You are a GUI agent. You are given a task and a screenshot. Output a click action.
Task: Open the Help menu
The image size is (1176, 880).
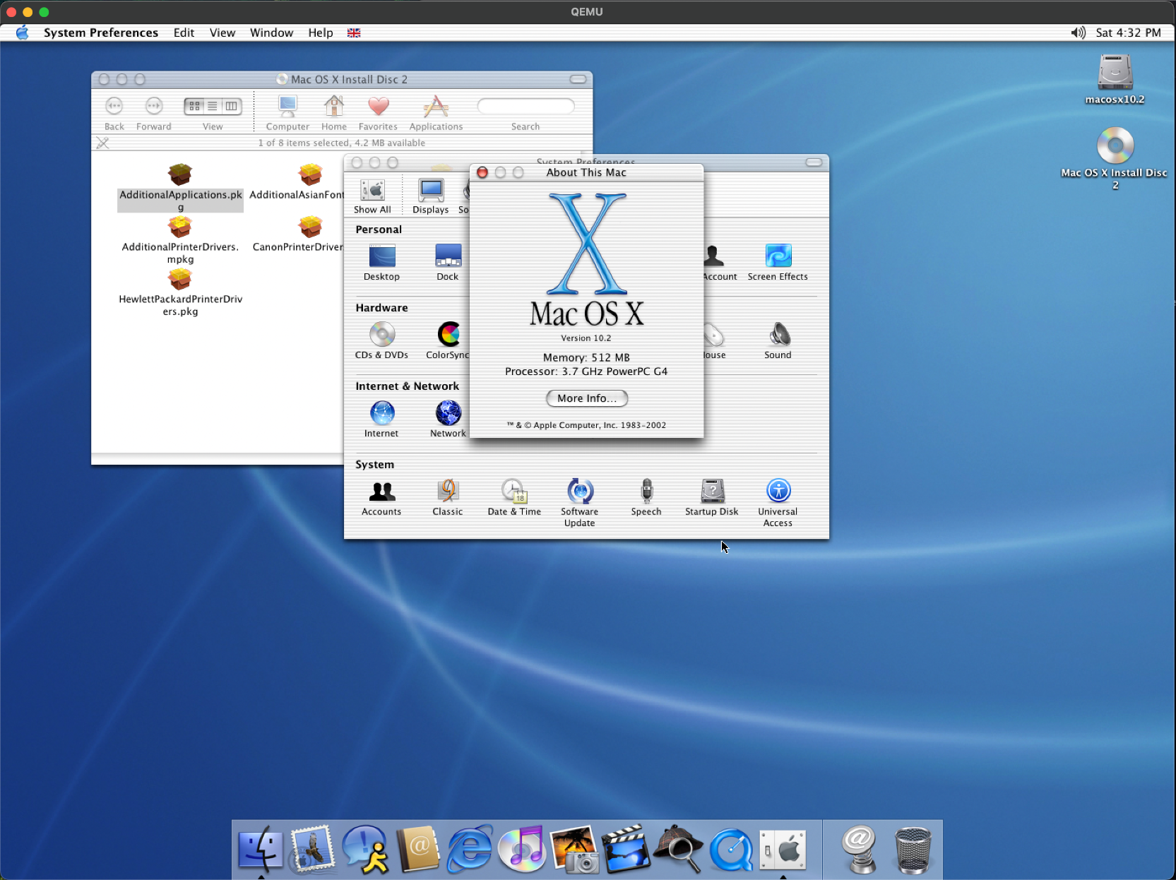[320, 32]
